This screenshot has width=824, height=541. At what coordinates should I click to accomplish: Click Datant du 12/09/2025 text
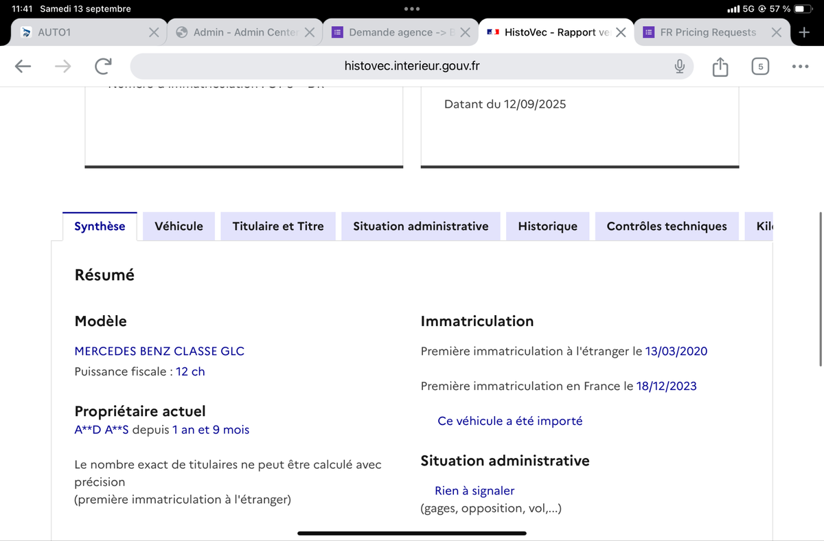pos(505,104)
